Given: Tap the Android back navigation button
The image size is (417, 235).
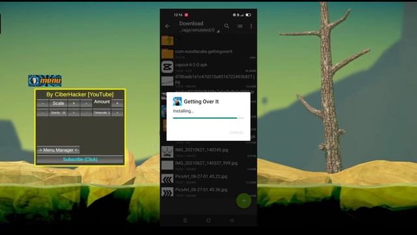Looking at the screenshot, I should [x=232, y=221].
